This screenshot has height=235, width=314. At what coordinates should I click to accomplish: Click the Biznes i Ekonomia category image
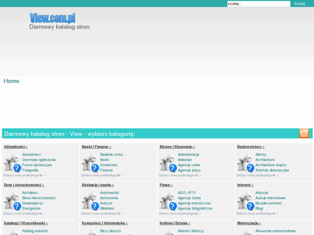click(x=168, y=163)
